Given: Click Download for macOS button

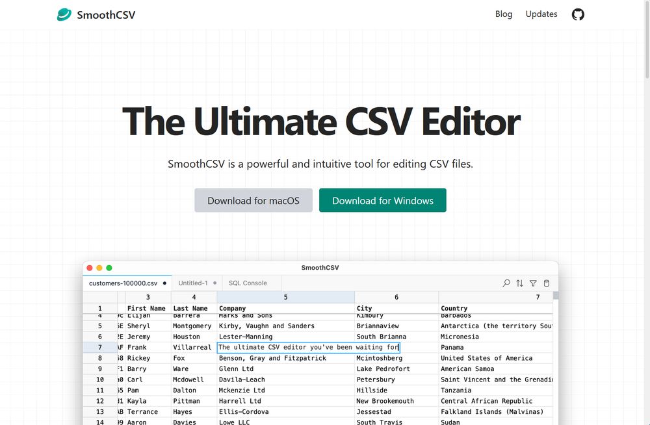Looking at the screenshot, I should (253, 200).
